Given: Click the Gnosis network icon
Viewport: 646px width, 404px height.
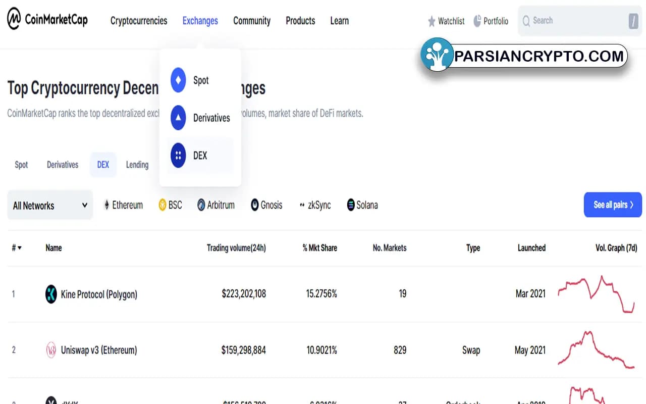Looking at the screenshot, I should (x=255, y=205).
